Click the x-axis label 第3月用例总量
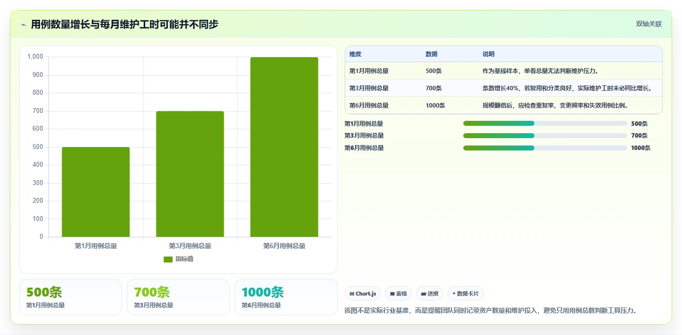 [x=190, y=246]
